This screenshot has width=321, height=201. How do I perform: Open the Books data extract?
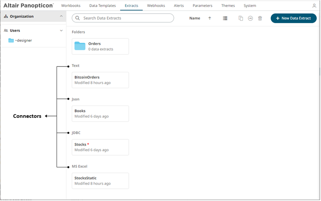[100, 114]
